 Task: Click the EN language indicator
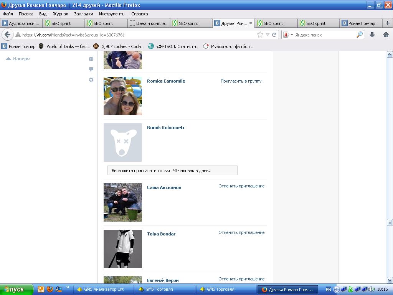pos(329,290)
